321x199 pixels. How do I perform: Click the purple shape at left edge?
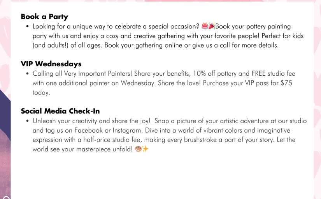[x=5, y=131]
